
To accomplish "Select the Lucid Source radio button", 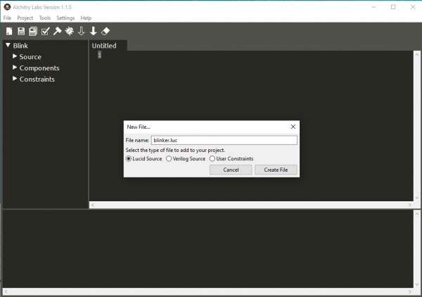I will [129, 159].
